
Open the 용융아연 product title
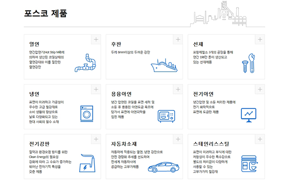[122, 94]
